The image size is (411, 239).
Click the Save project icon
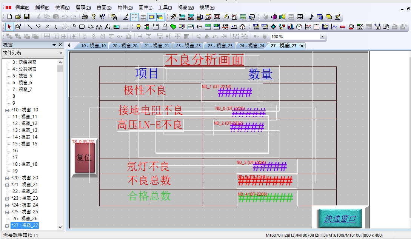(27, 17)
